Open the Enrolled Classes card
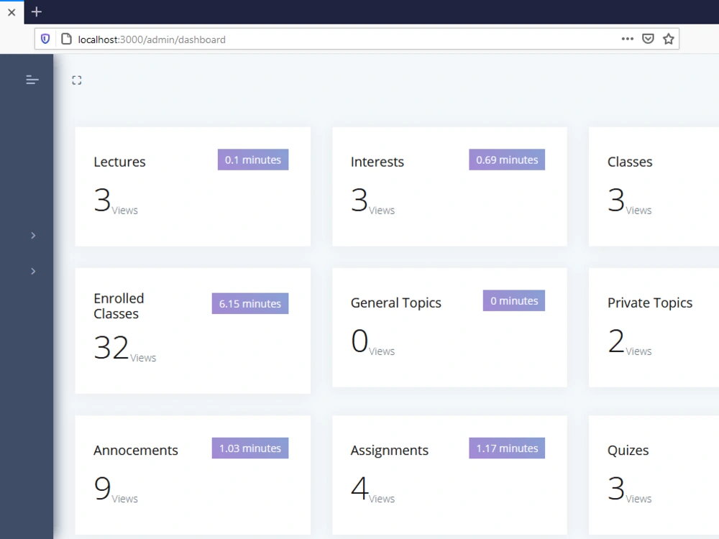This screenshot has height=539, width=719. (x=193, y=331)
